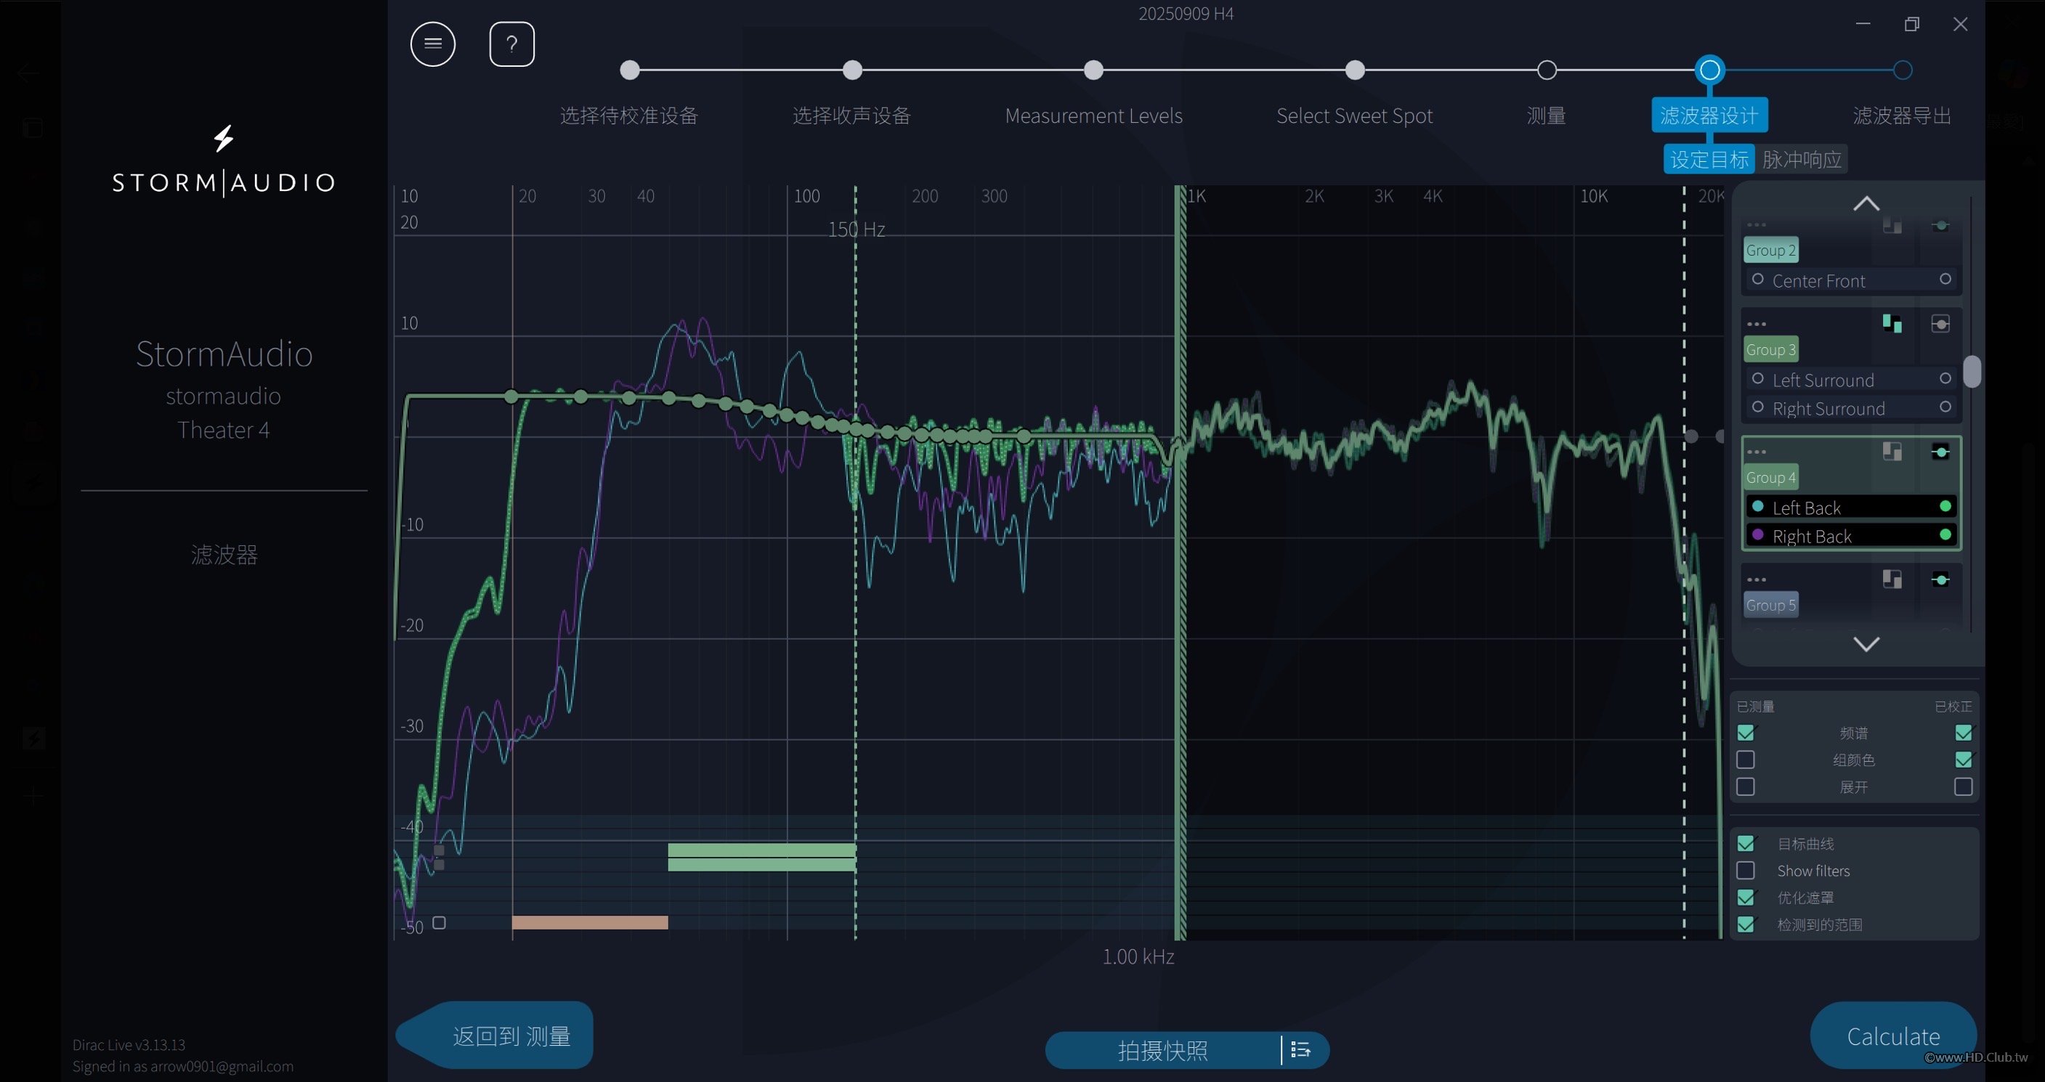Click the Group 2 target curve icon
Image resolution: width=2045 pixels, height=1082 pixels.
pos(1940,225)
